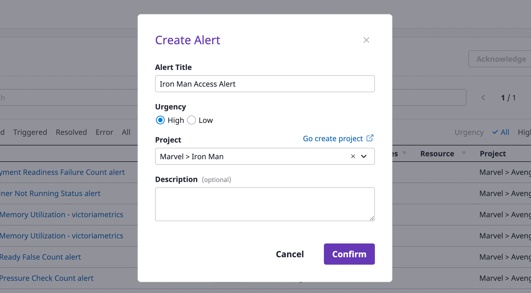Confirm the alert creation
The image size is (531, 293).
349,254
